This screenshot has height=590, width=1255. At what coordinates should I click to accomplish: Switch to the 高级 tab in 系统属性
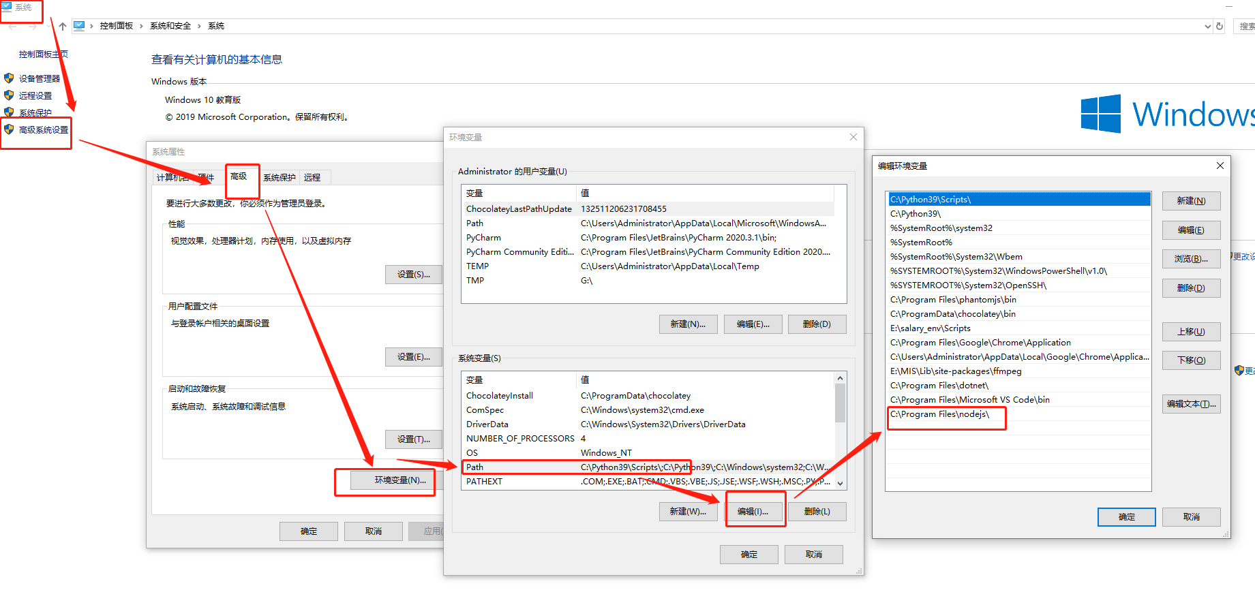[239, 176]
